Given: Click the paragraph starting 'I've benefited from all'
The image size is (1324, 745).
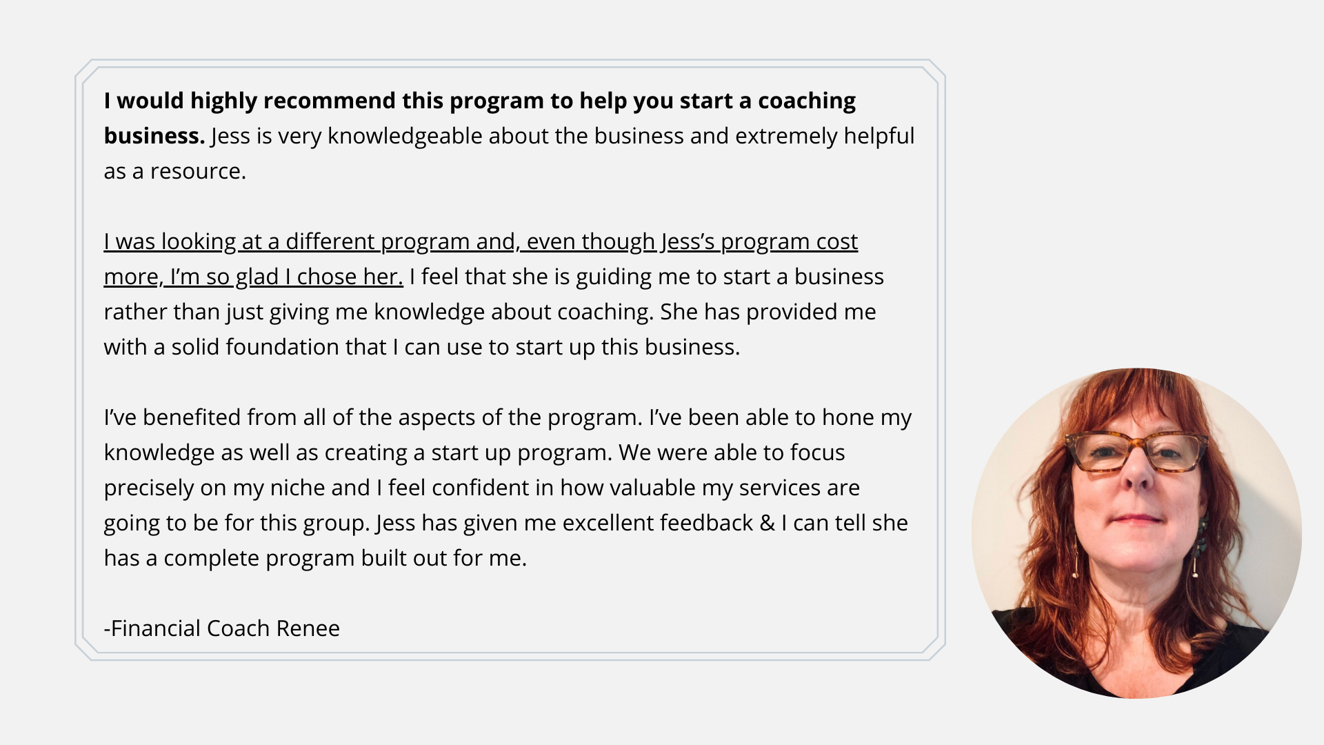Looking at the screenshot, I should [x=508, y=487].
